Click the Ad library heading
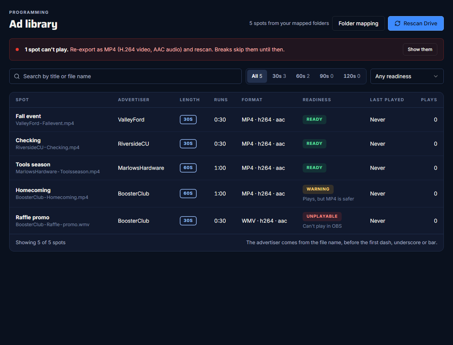Screen dimensions: 453x345 tap(33, 24)
